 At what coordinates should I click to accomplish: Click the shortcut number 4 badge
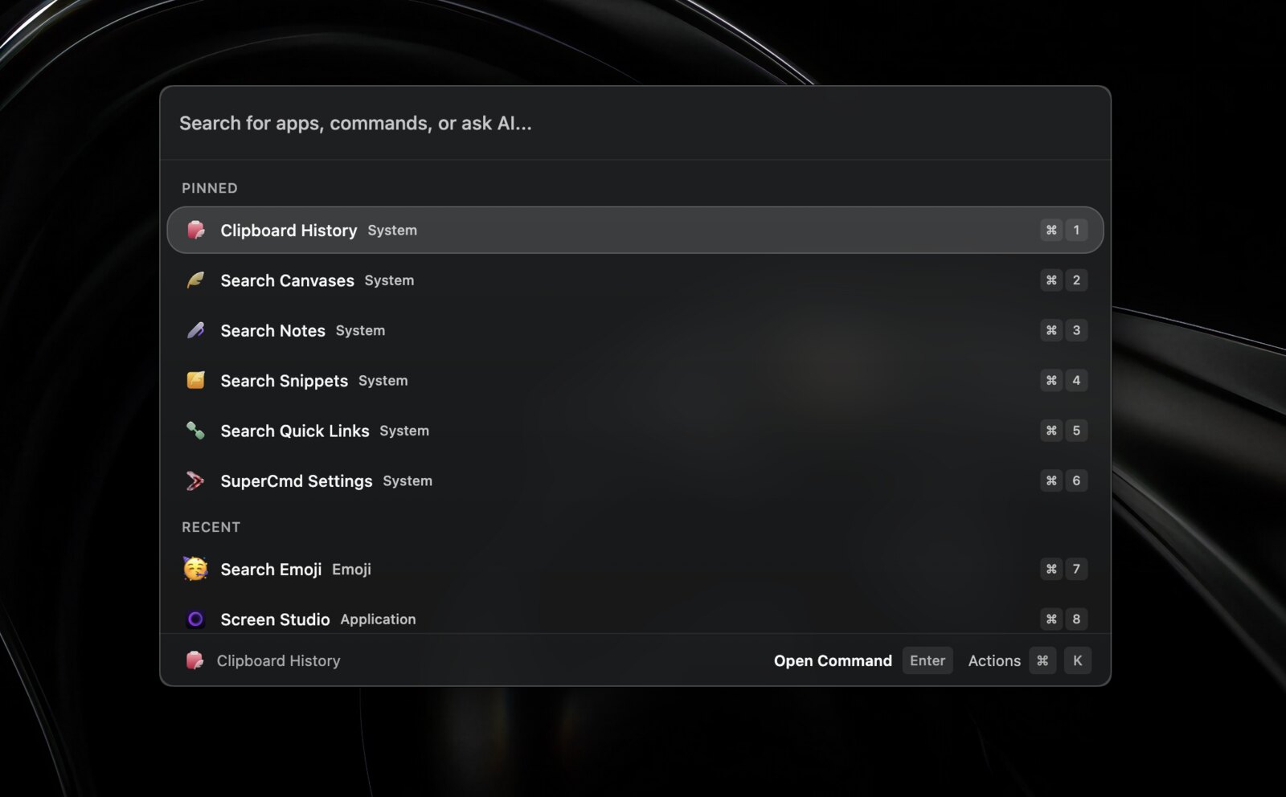(x=1076, y=380)
